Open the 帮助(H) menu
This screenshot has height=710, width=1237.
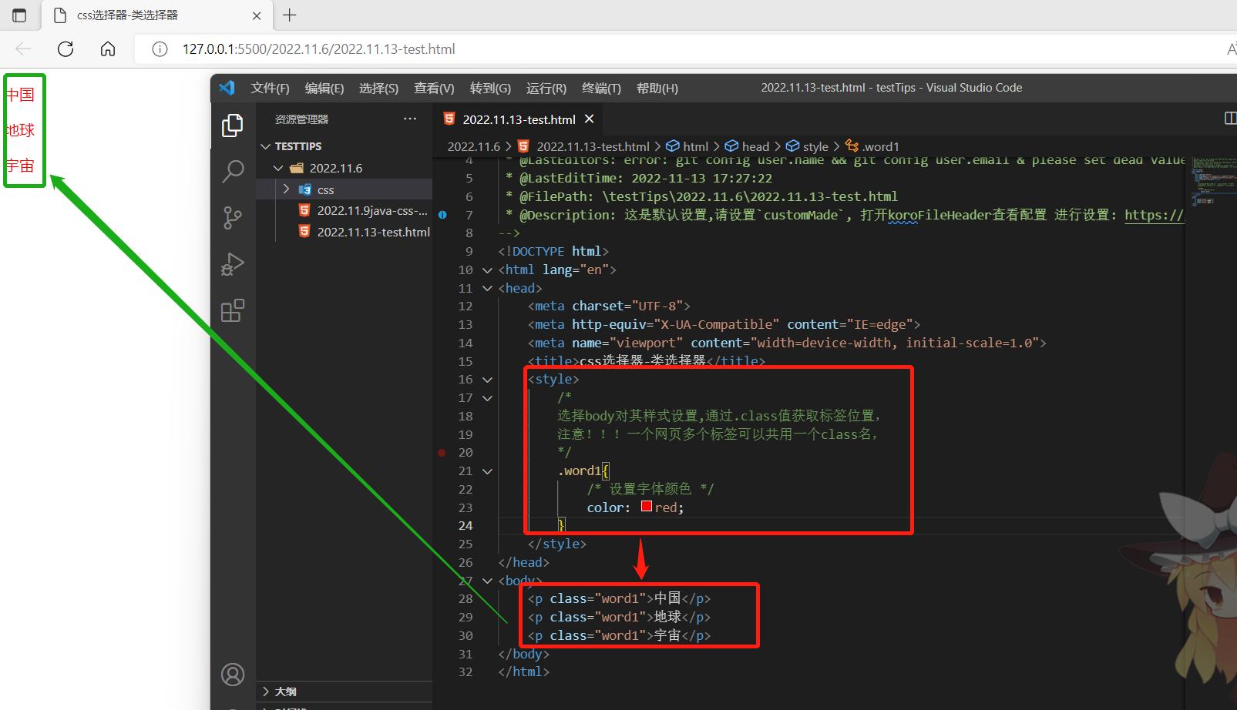coord(657,88)
